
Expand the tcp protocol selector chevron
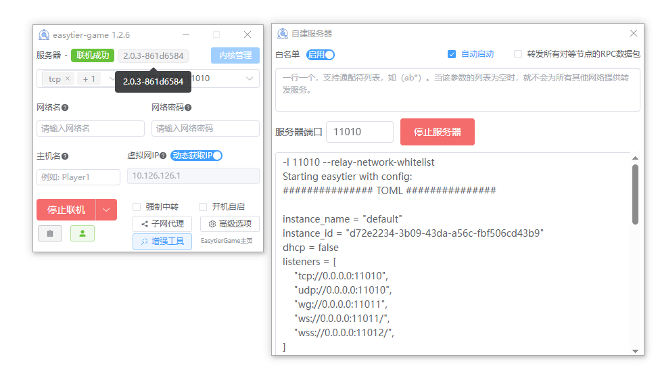111,78
